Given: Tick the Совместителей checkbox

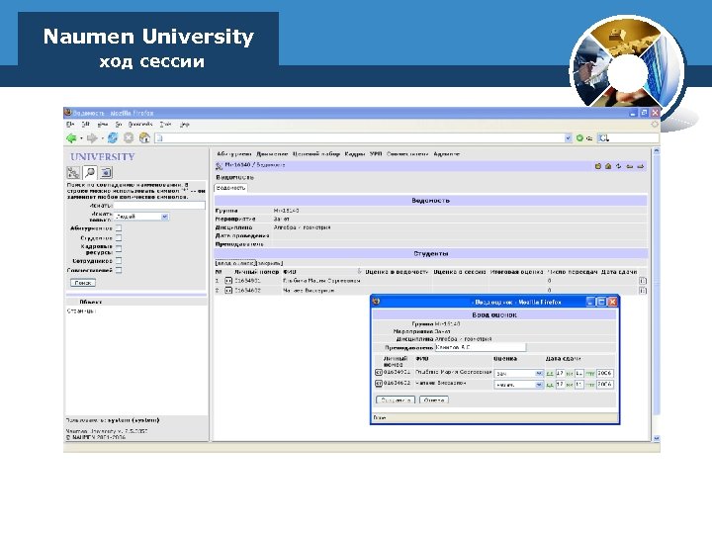Looking at the screenshot, I should pyautogui.click(x=119, y=270).
